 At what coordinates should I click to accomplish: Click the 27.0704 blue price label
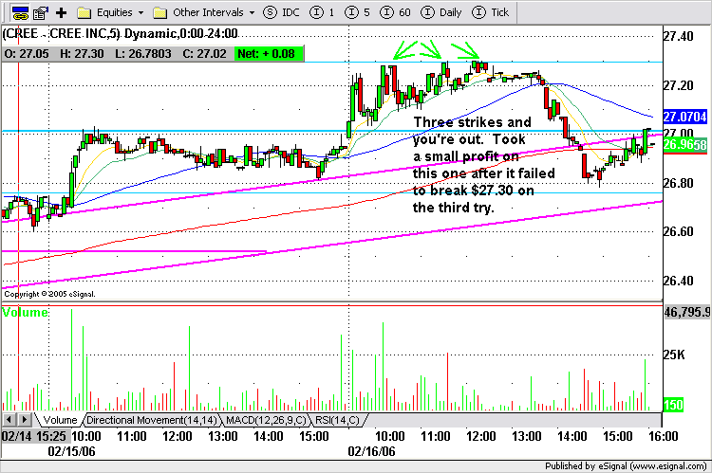click(x=684, y=117)
